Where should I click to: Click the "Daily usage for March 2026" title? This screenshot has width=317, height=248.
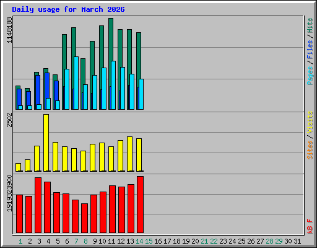68,9
